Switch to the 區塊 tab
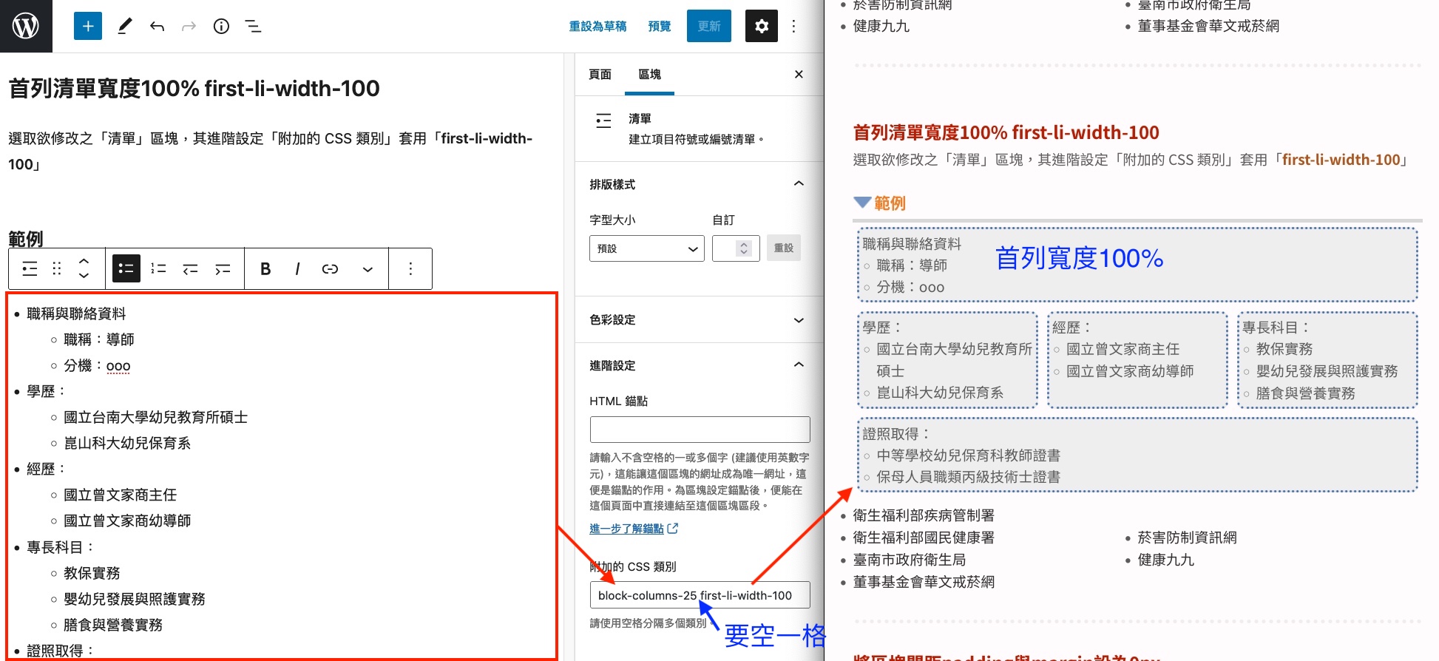 click(x=649, y=74)
